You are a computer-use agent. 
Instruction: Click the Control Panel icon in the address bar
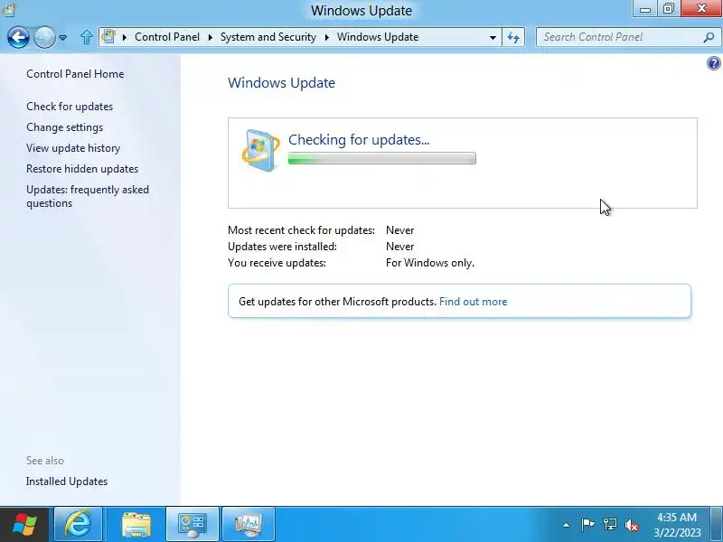(108, 36)
